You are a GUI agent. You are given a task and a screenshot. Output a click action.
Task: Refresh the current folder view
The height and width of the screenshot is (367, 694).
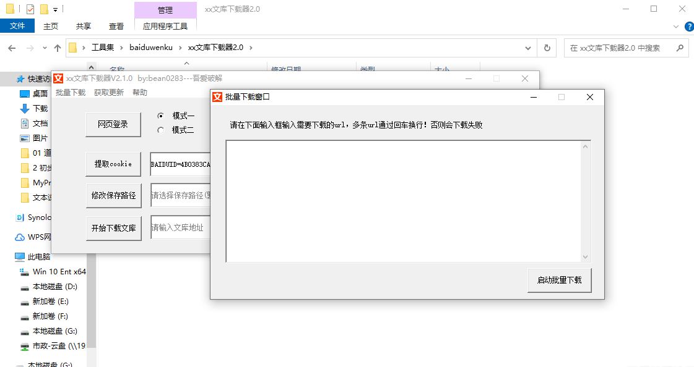[546, 47]
